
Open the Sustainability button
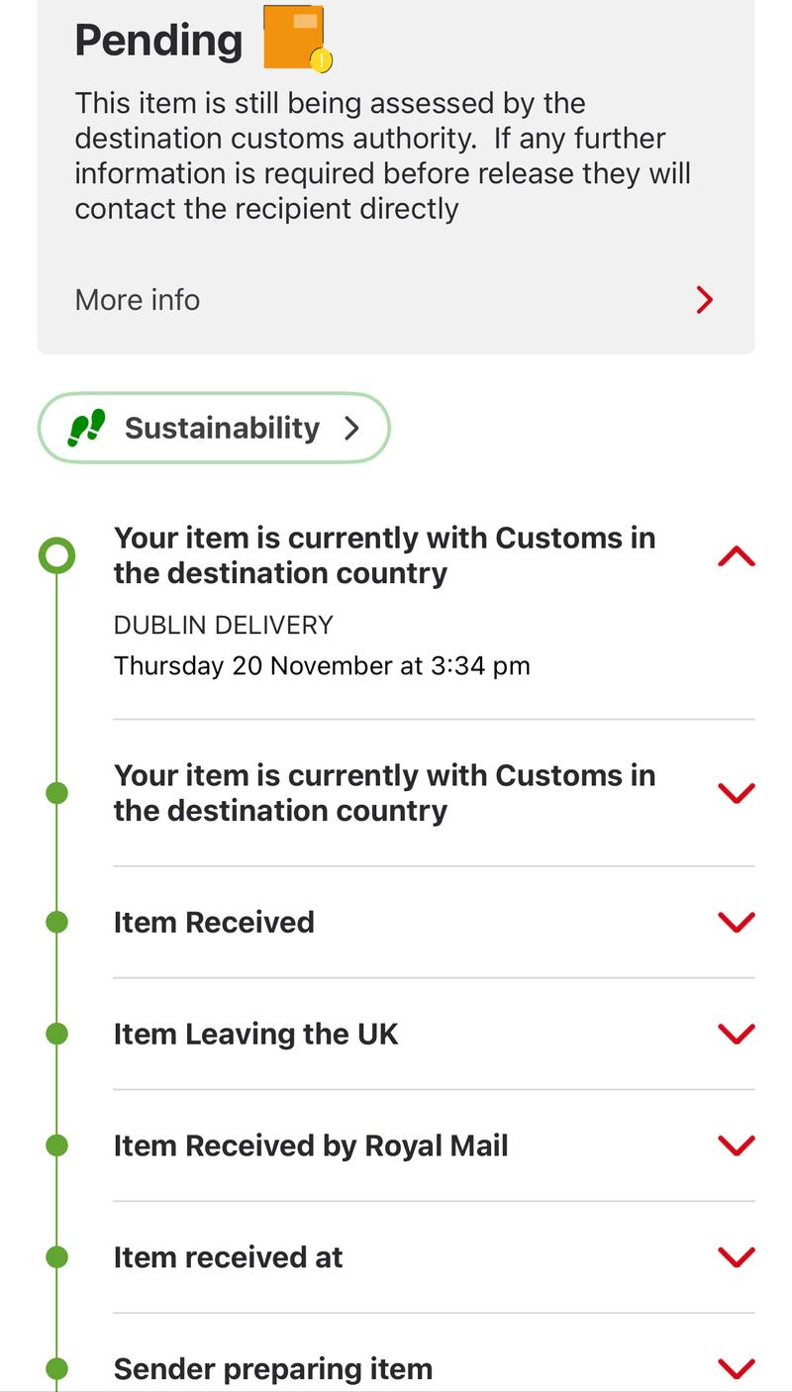click(214, 428)
